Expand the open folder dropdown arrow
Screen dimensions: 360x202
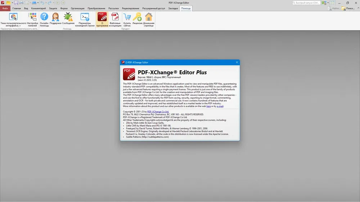[x=12, y=3]
